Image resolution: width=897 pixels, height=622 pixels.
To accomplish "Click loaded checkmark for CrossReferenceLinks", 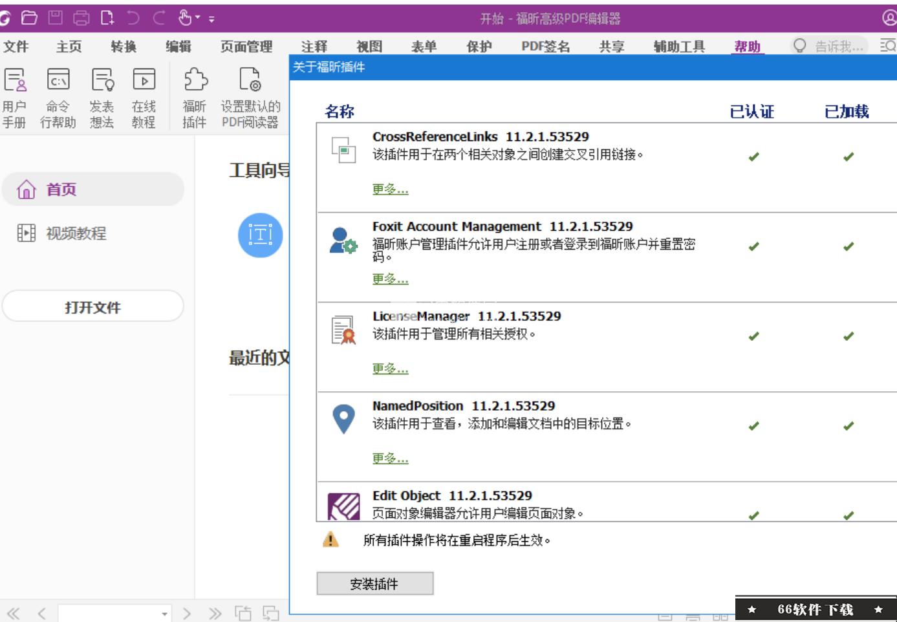I will click(x=848, y=156).
